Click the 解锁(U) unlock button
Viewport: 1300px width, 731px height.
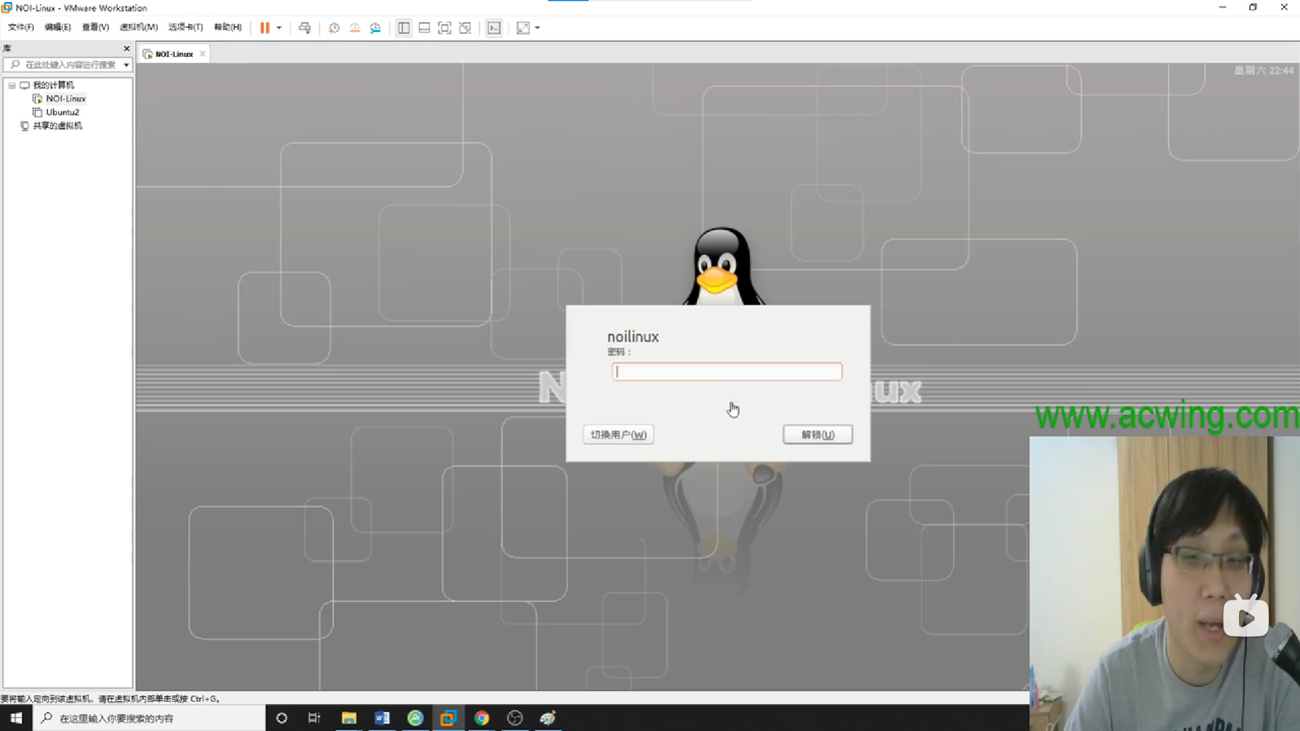tap(818, 435)
